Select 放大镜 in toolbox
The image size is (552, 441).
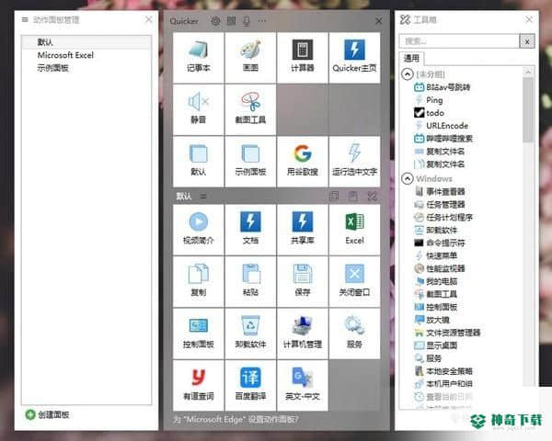(x=432, y=320)
